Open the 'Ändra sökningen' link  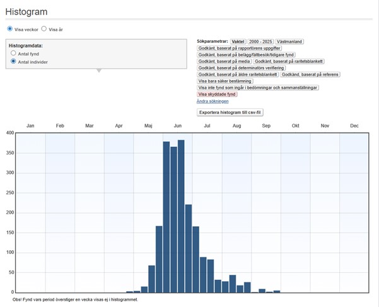213,101
